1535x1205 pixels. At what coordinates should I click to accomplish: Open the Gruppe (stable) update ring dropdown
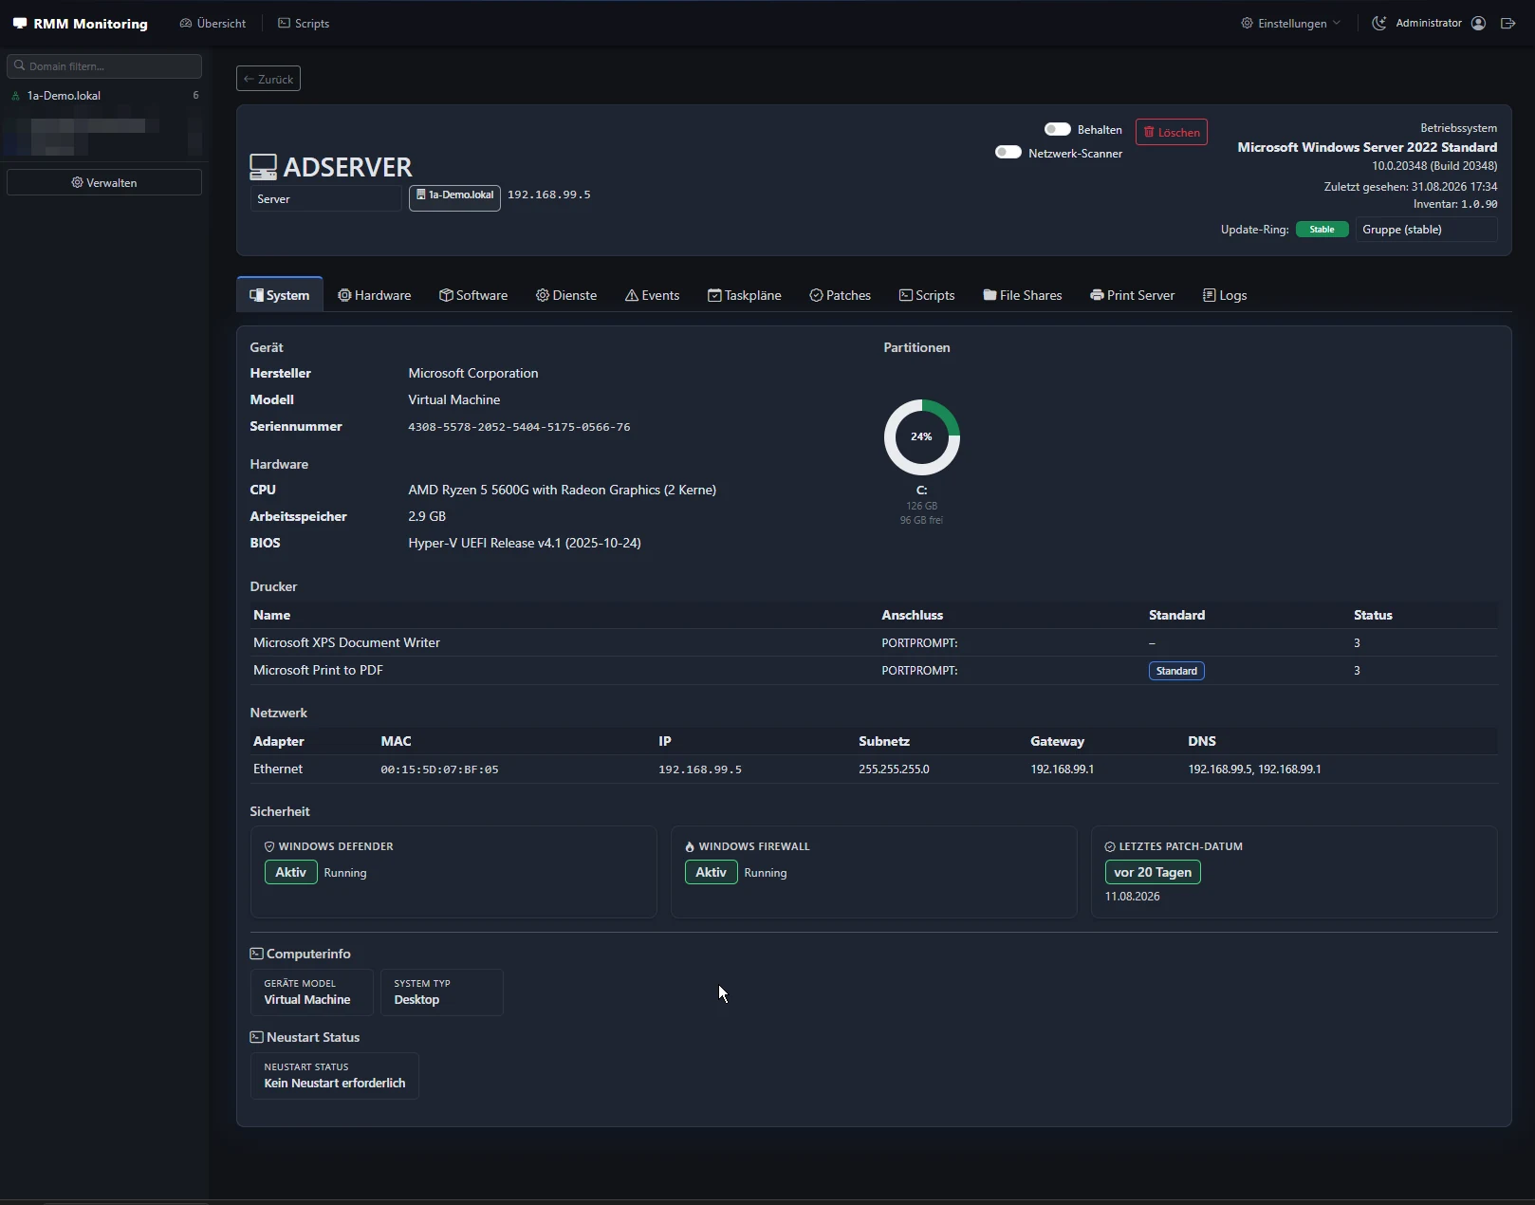click(x=1426, y=230)
